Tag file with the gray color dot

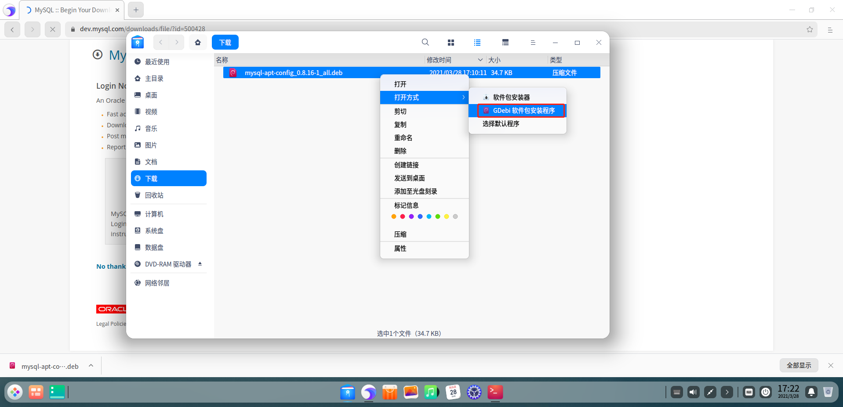coord(455,216)
